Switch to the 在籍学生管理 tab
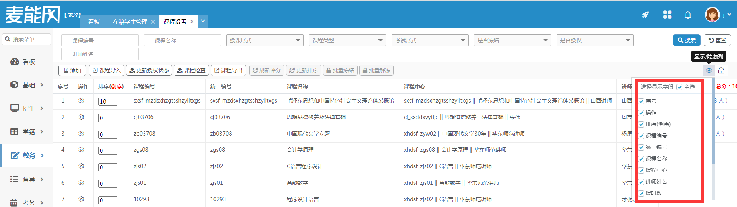Screen dimensions: 737x207 [x=130, y=22]
